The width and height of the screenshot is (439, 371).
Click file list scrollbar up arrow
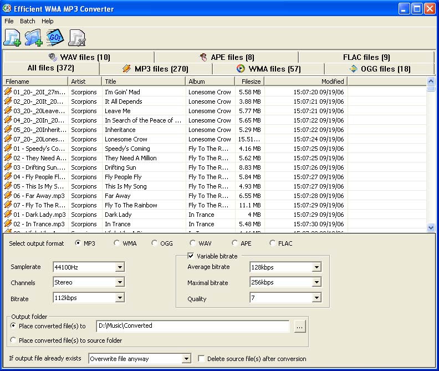coord(431,82)
